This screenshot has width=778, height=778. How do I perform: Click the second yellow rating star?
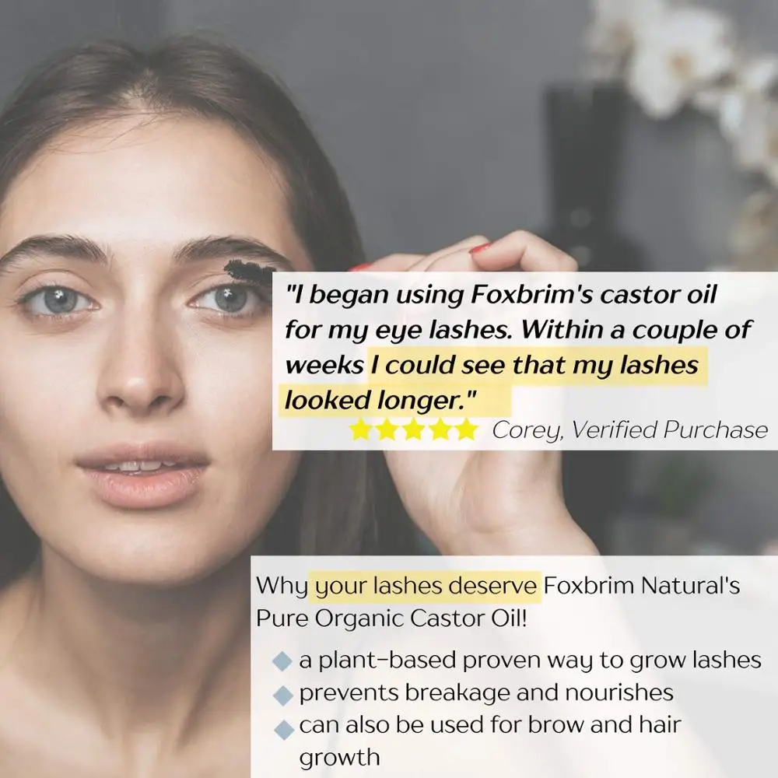387,429
